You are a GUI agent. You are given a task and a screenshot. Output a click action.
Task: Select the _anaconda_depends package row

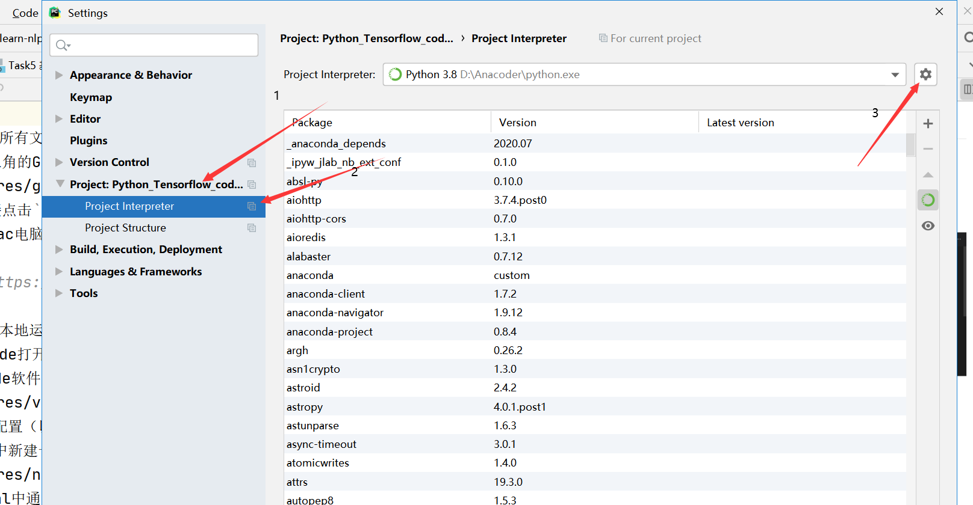595,144
